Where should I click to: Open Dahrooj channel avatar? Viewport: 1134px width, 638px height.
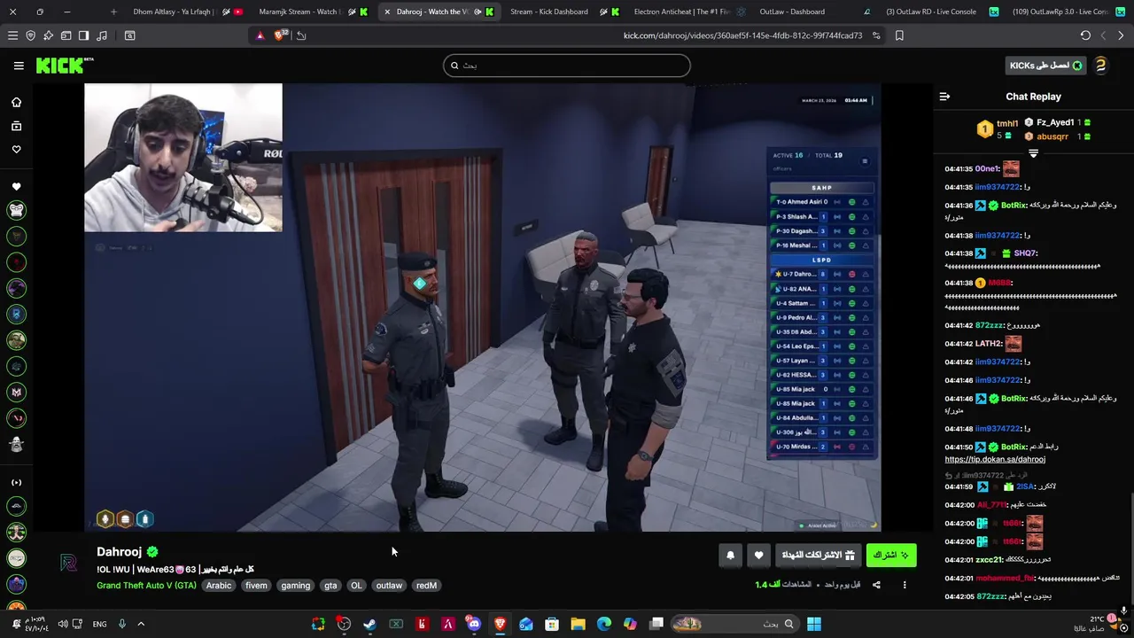[x=69, y=564]
